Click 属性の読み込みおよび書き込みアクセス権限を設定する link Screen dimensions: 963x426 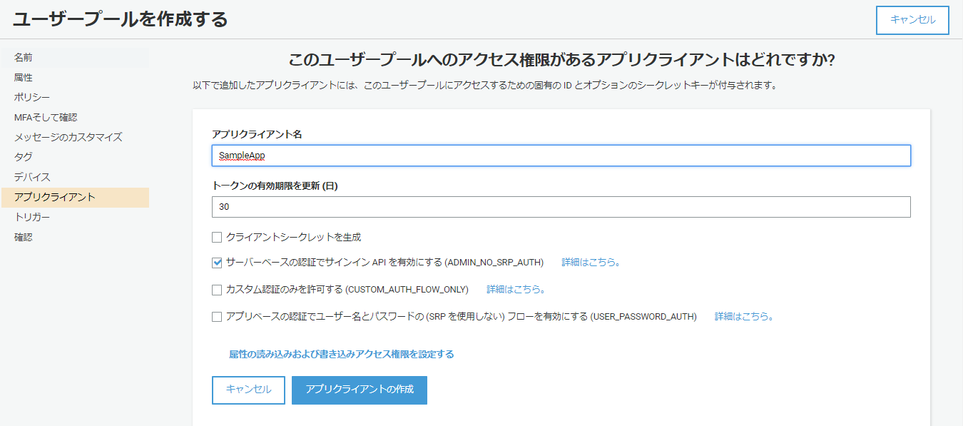tap(341, 354)
